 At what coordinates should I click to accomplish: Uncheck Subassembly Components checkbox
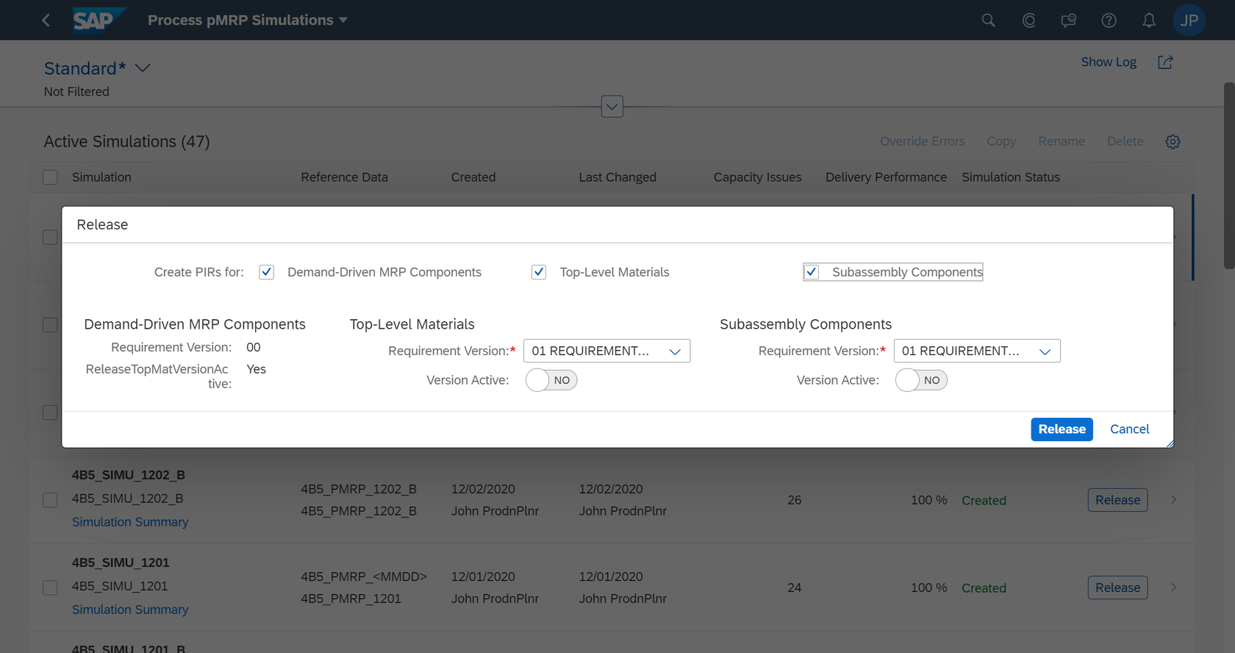(x=812, y=272)
